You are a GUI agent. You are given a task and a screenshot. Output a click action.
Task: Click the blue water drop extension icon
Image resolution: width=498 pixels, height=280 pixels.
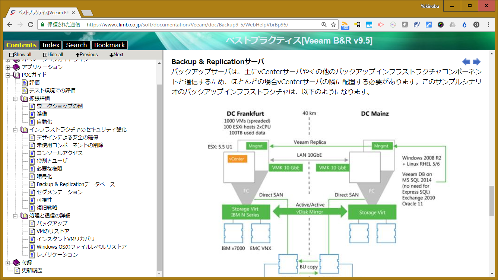[464, 25]
